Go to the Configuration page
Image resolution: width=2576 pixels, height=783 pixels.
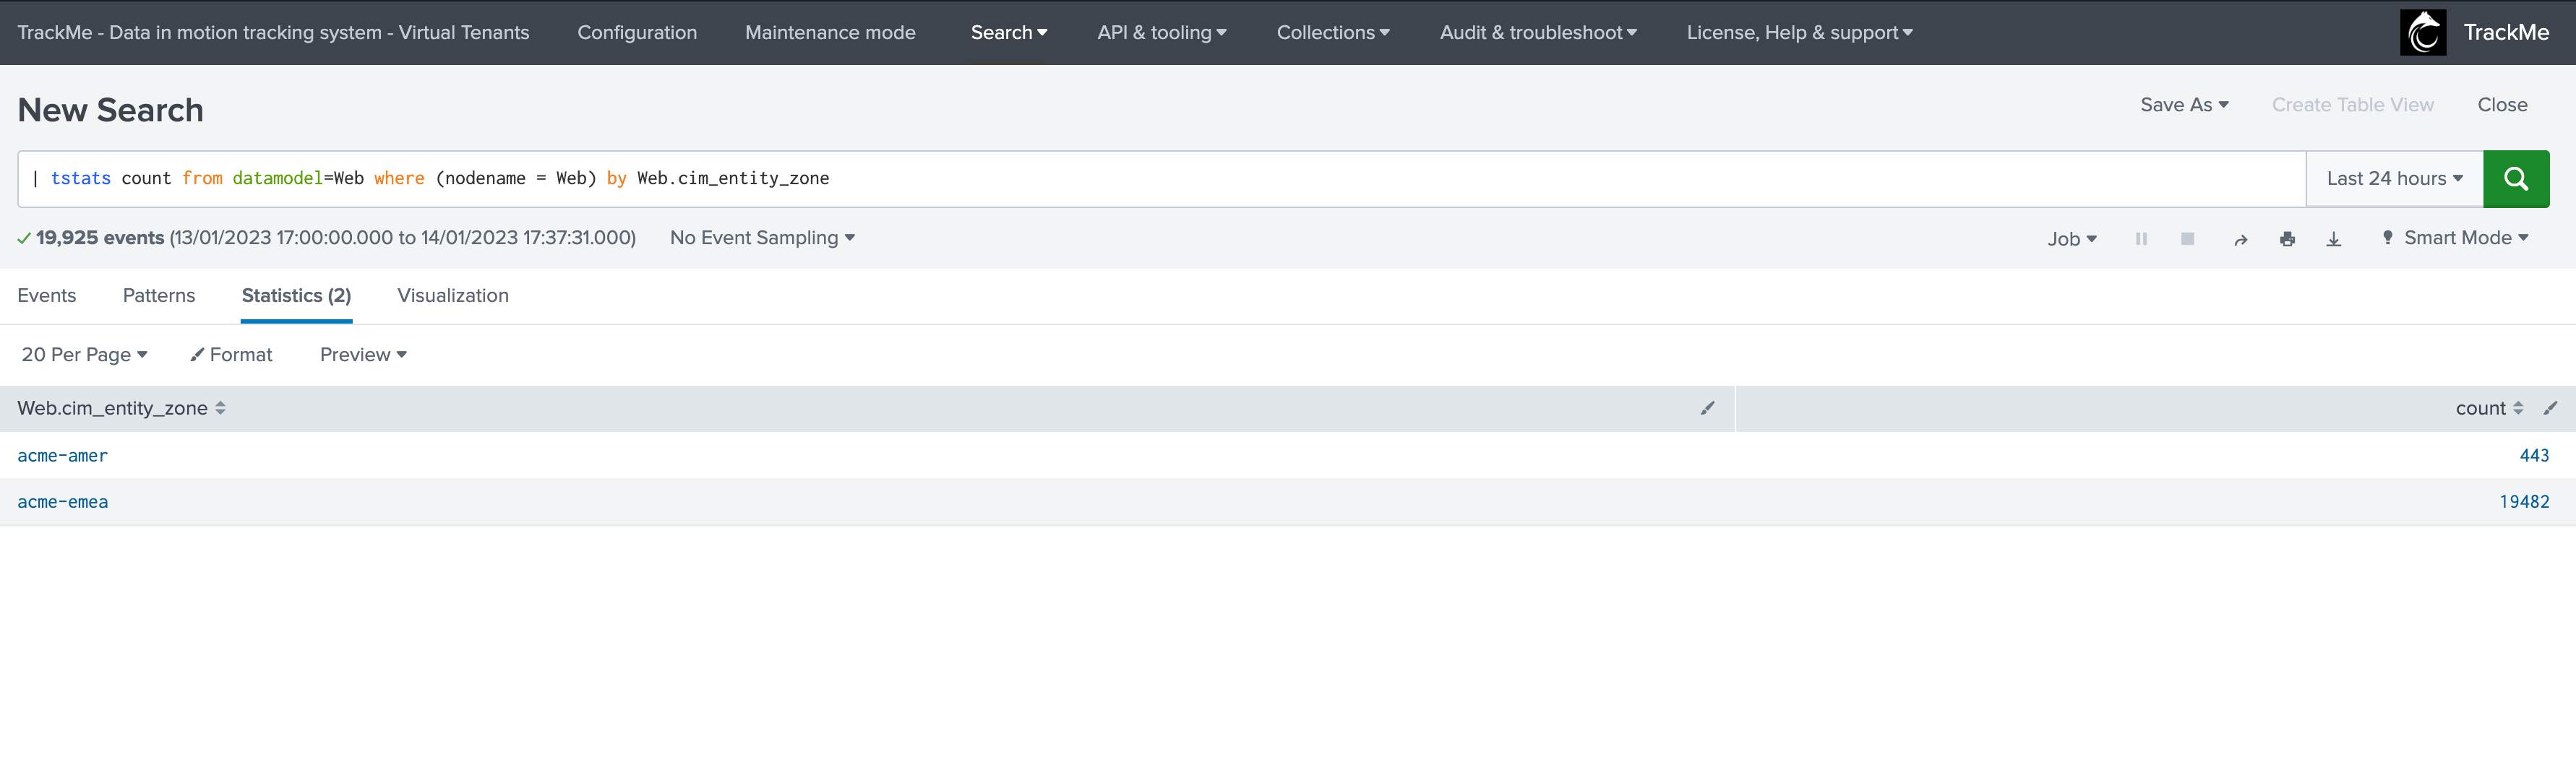tap(637, 33)
